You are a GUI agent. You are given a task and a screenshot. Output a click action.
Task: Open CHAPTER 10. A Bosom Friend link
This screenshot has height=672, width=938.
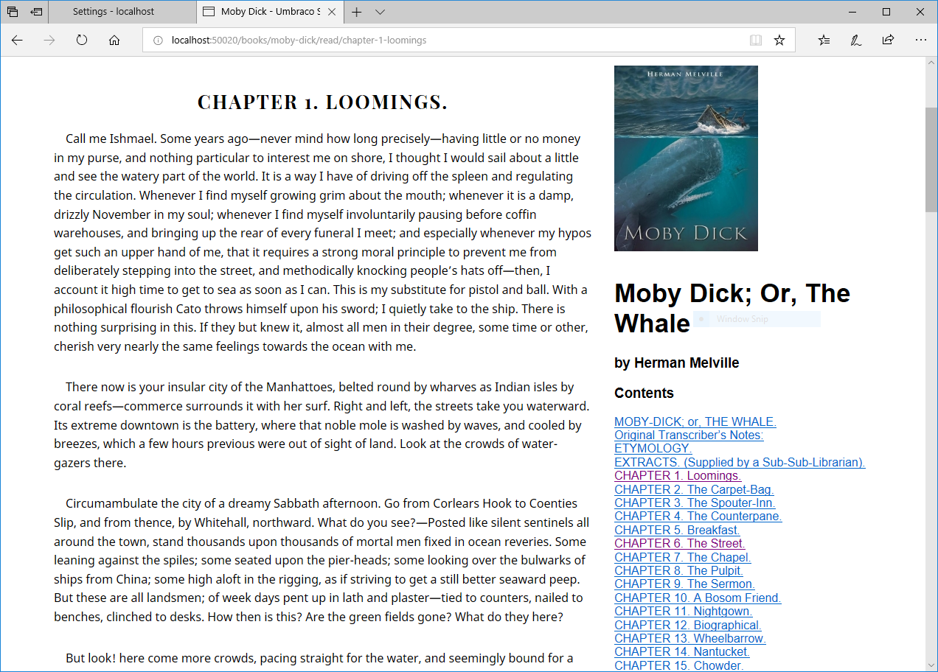click(698, 598)
